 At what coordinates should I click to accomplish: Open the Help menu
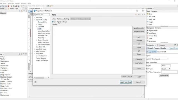click(x=29, y=4)
